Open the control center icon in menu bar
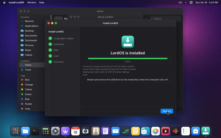 tap(191, 2)
